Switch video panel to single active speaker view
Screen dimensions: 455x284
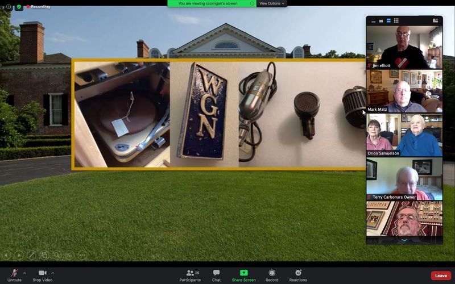coord(381,21)
